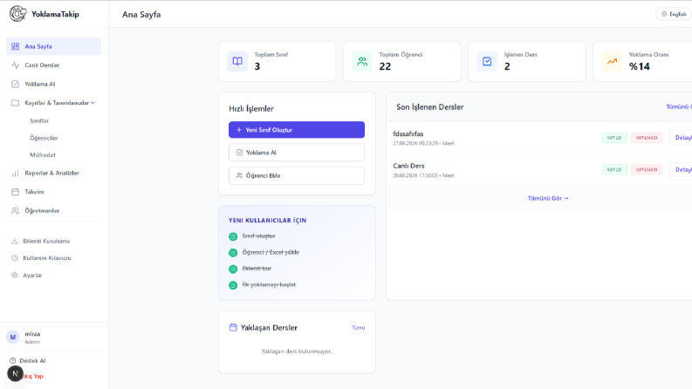Open Ana Sayfa in the sidebar
This screenshot has width=692, height=389.
[53, 46]
